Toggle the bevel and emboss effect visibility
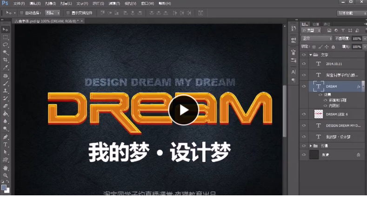Screen dimensions: 367x206 coord(325,100)
